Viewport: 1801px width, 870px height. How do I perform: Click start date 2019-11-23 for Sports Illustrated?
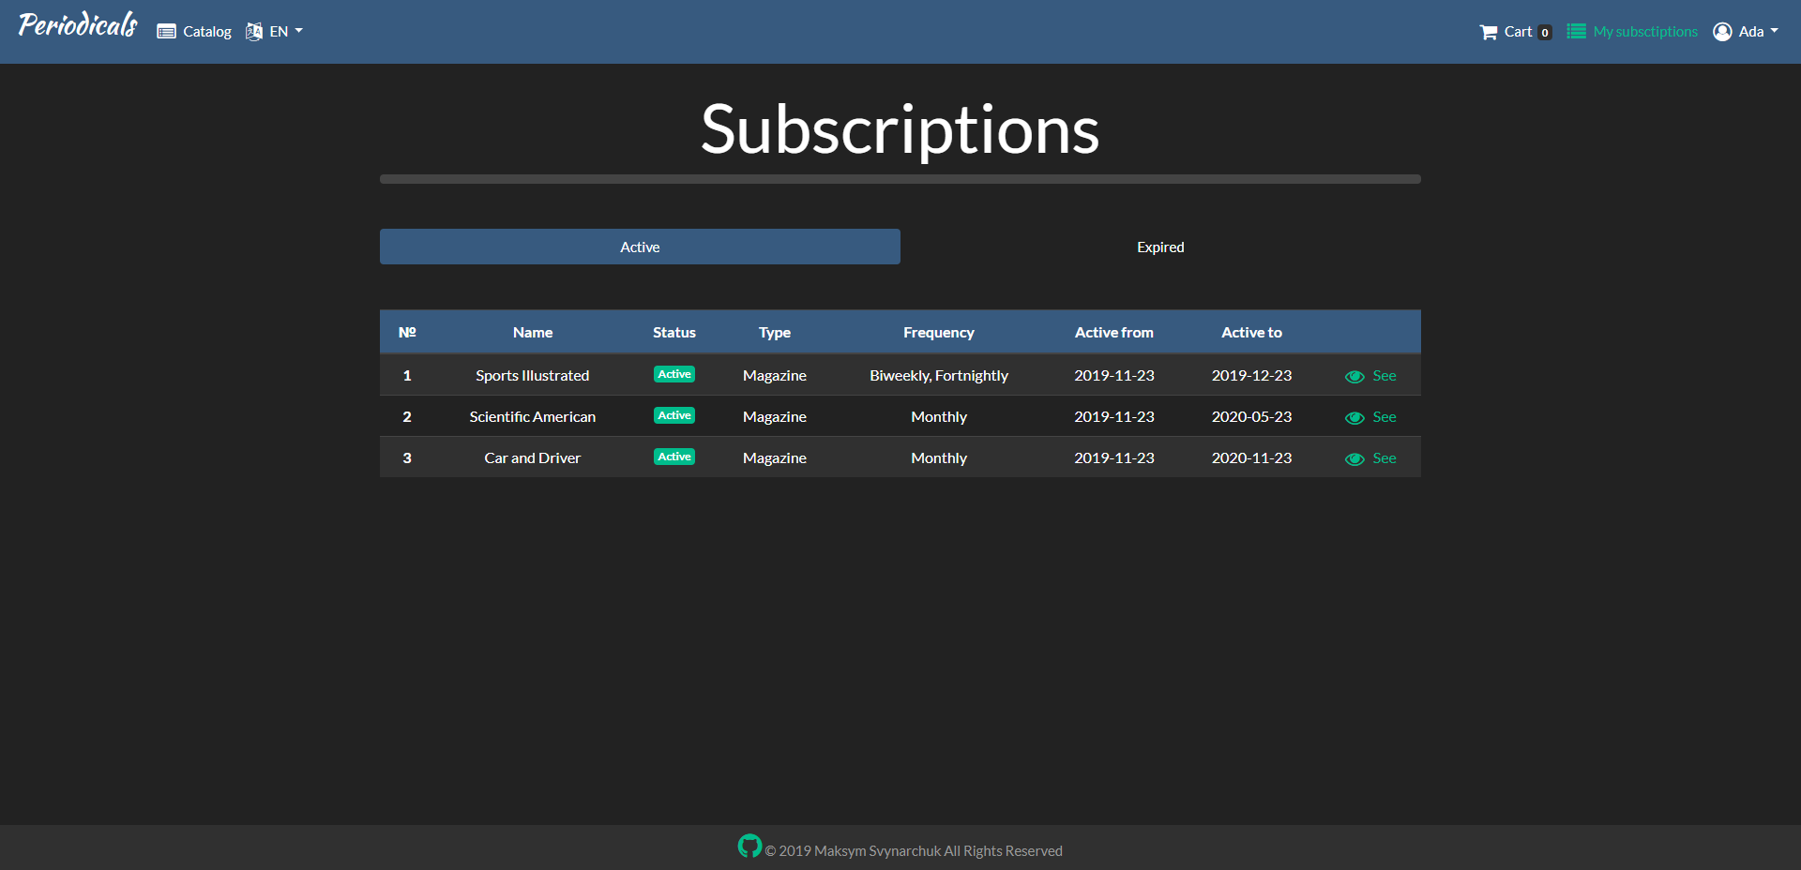click(1114, 376)
